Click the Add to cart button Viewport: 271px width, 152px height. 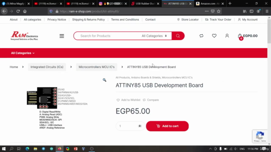tap(167, 126)
